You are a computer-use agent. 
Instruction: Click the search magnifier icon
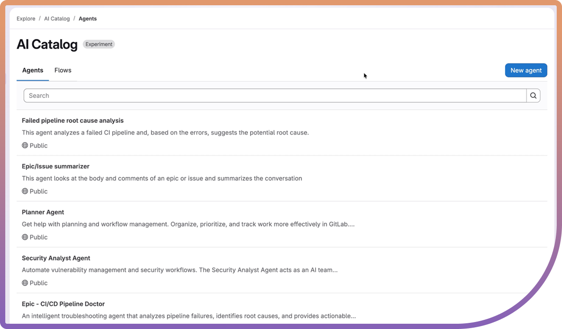pos(533,95)
